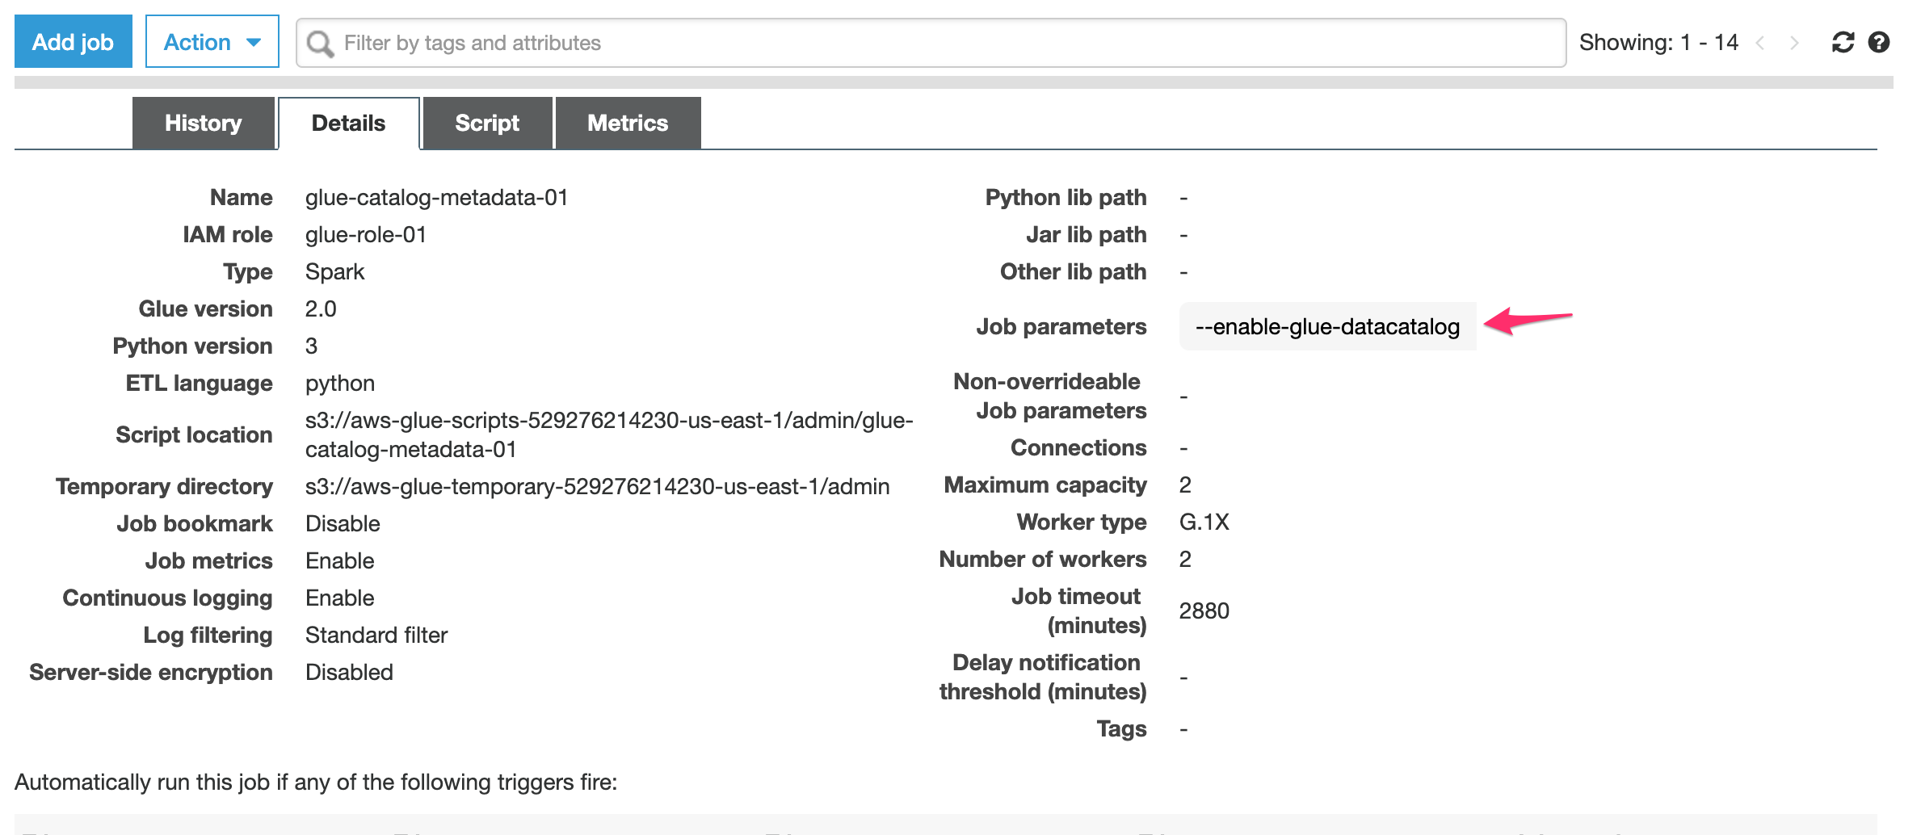
Task: Click Log filtering value Standard filter
Action: 376,635
